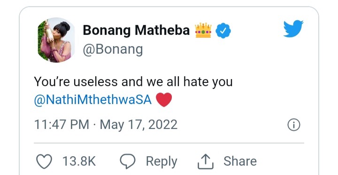Click the crown emoji beside the name
Image resolution: width=338 pixels, height=175 pixels.
tap(203, 30)
